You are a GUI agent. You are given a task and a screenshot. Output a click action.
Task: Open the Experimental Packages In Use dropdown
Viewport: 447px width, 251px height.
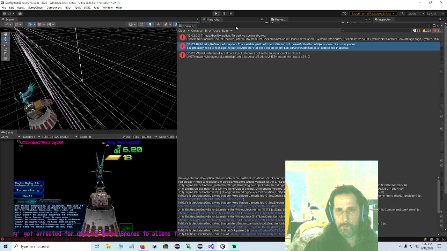pos(373,14)
